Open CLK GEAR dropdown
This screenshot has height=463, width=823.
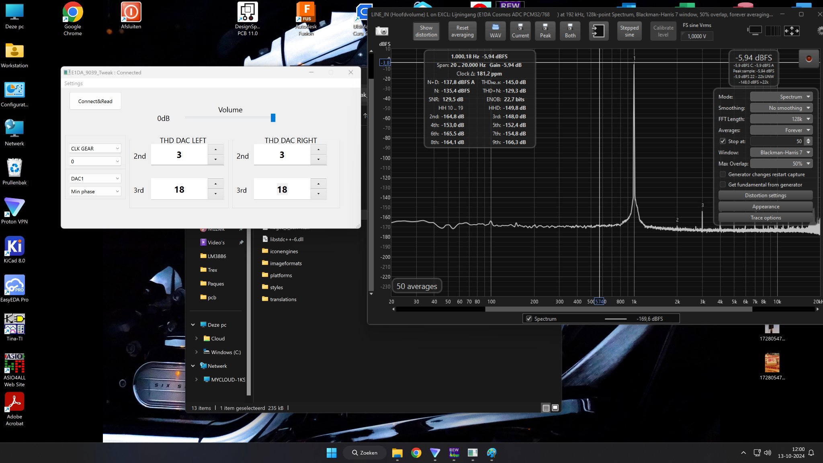point(95,149)
